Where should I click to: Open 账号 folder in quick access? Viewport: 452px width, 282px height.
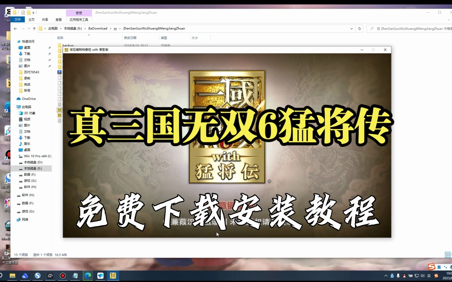[x=27, y=91]
